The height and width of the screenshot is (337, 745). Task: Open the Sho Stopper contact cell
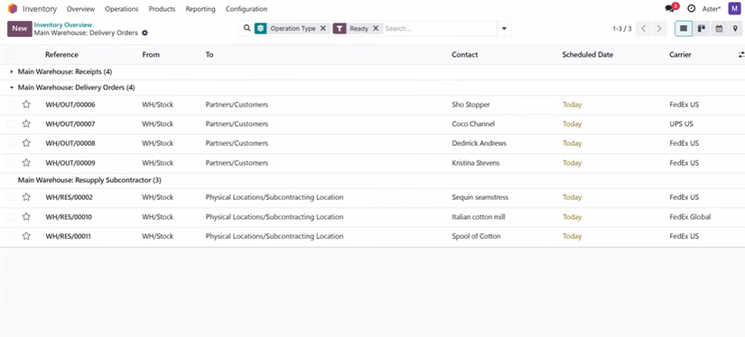470,105
